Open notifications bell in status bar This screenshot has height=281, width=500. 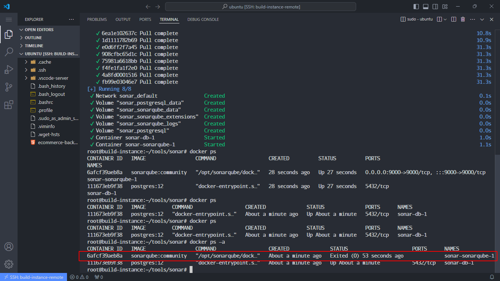[x=492, y=277]
